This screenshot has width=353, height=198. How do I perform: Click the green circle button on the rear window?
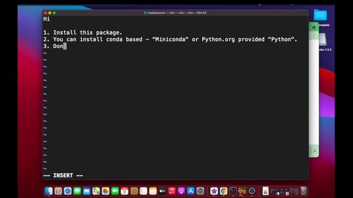(314, 28)
